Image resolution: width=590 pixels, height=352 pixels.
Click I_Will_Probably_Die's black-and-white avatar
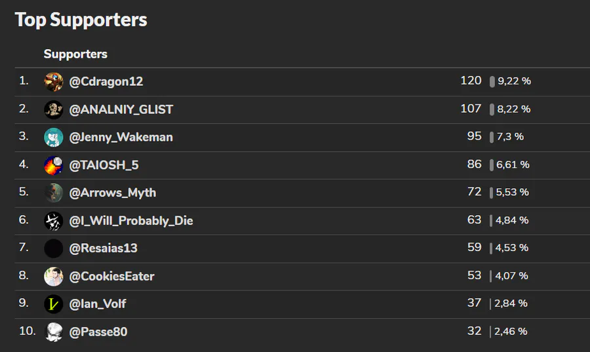click(x=54, y=221)
